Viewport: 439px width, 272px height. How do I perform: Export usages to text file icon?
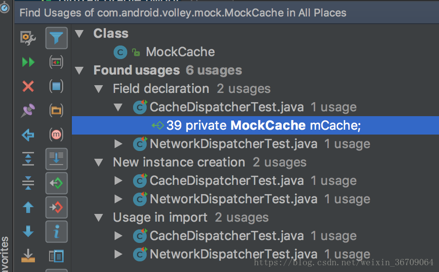pos(28,256)
